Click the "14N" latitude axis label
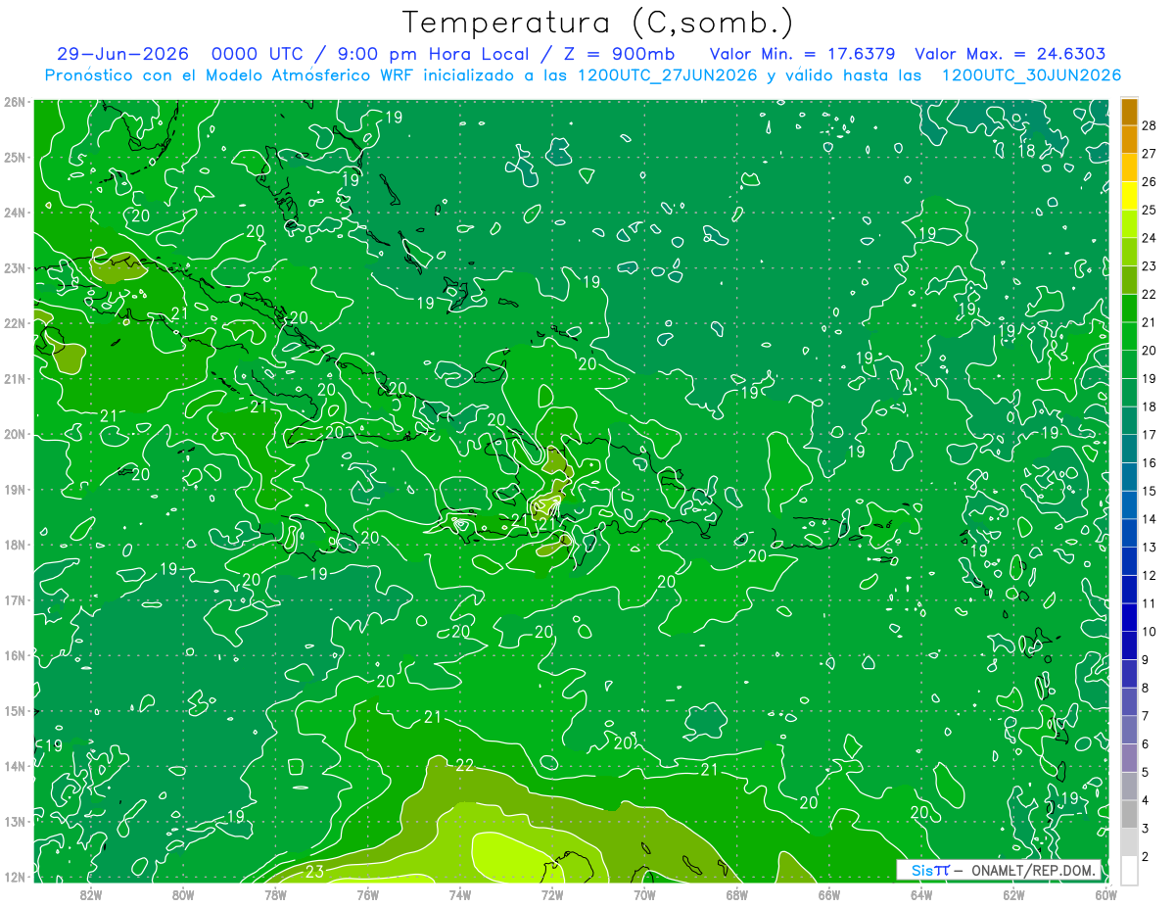The image size is (1175, 908). (15, 766)
